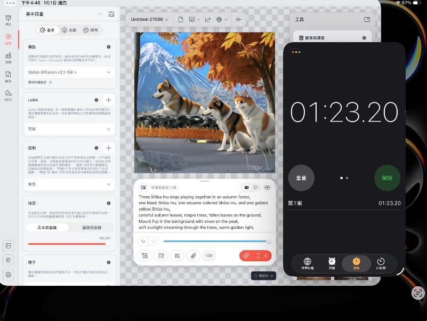Create a new document with the new file icon
The width and height of the screenshot is (427, 321).
(x=180, y=19)
